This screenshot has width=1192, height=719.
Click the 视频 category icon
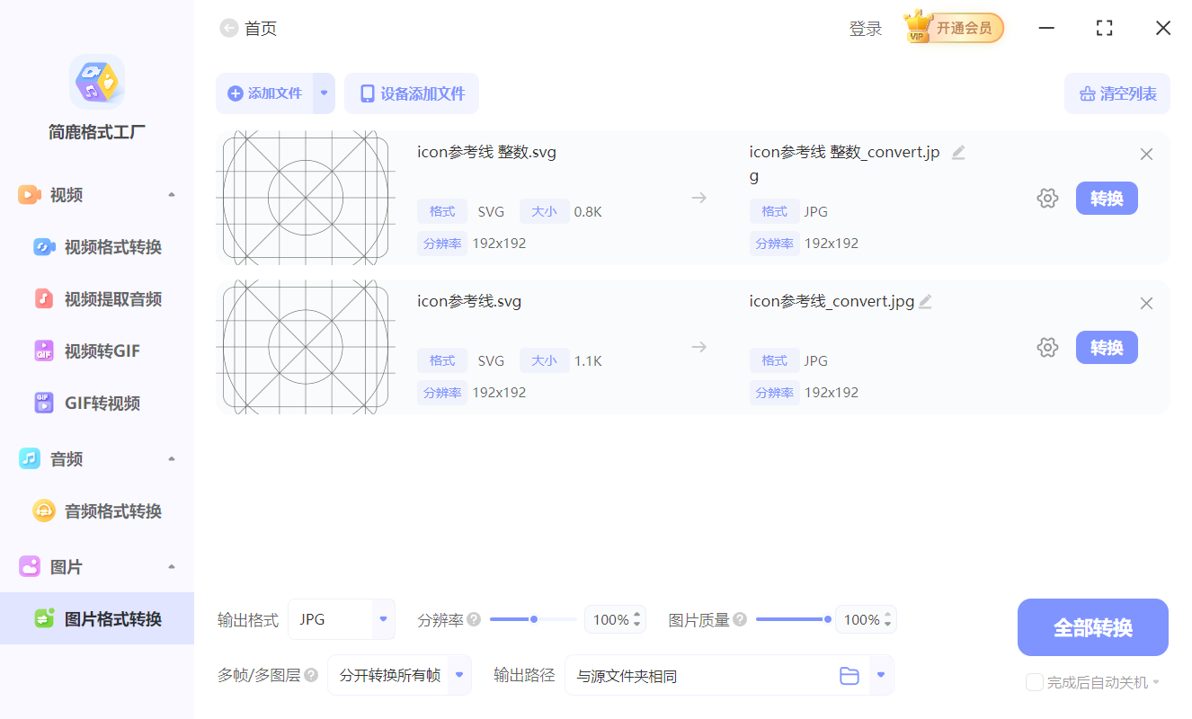point(30,195)
